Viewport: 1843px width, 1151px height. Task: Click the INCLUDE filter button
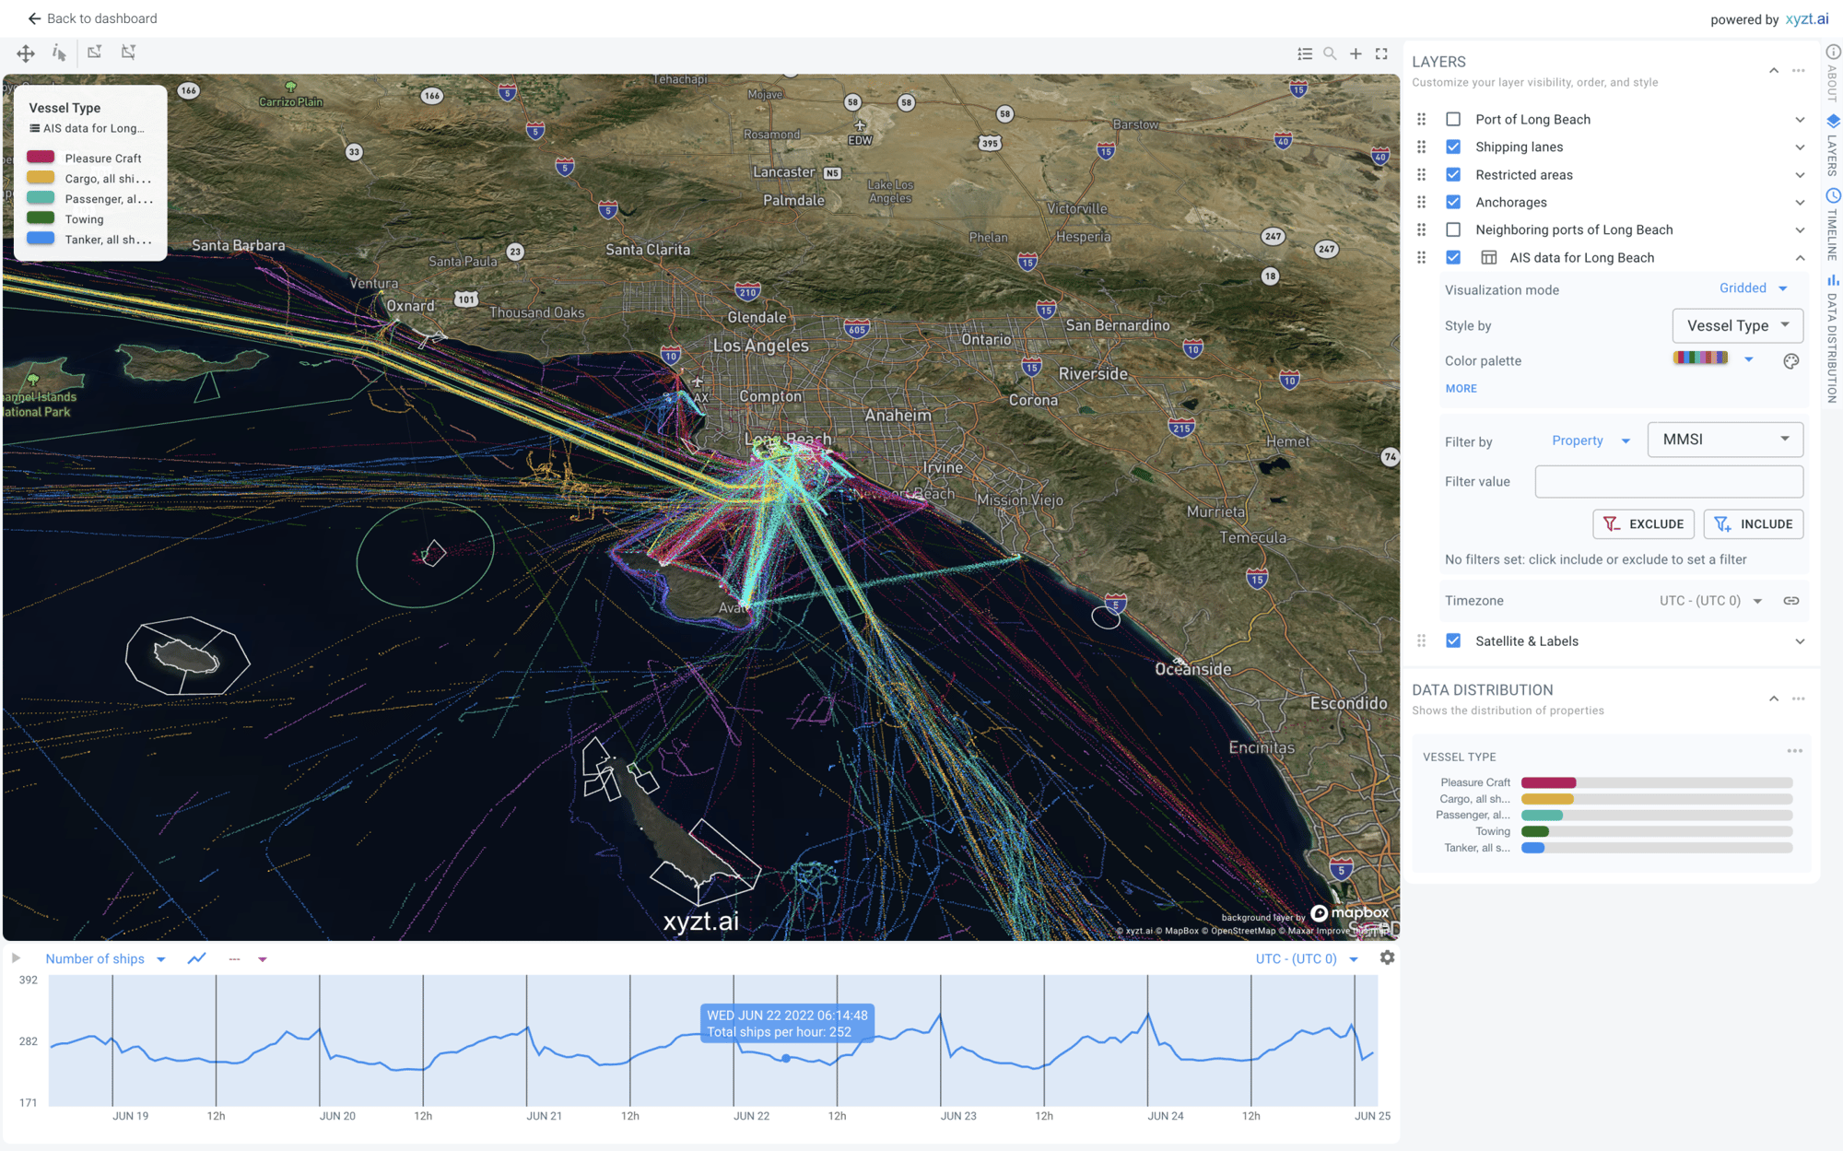coord(1753,524)
